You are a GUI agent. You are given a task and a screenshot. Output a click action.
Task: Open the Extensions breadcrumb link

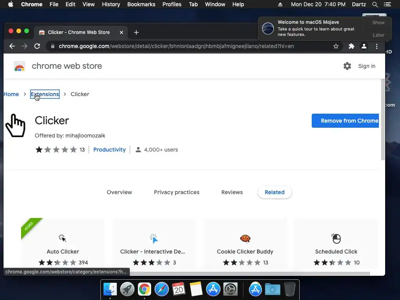[x=45, y=94]
